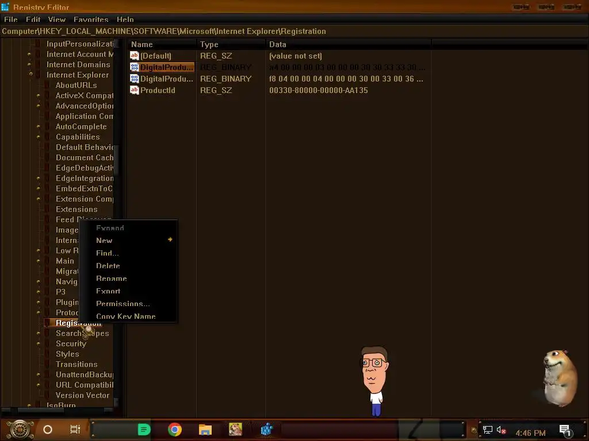
Task: Open the hamster Box app on taskbar
Action: [235, 430]
